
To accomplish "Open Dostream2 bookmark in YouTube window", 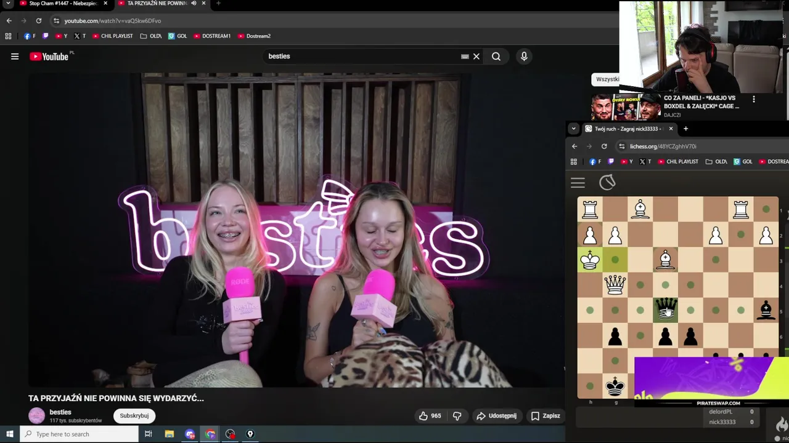I will 254,36.
